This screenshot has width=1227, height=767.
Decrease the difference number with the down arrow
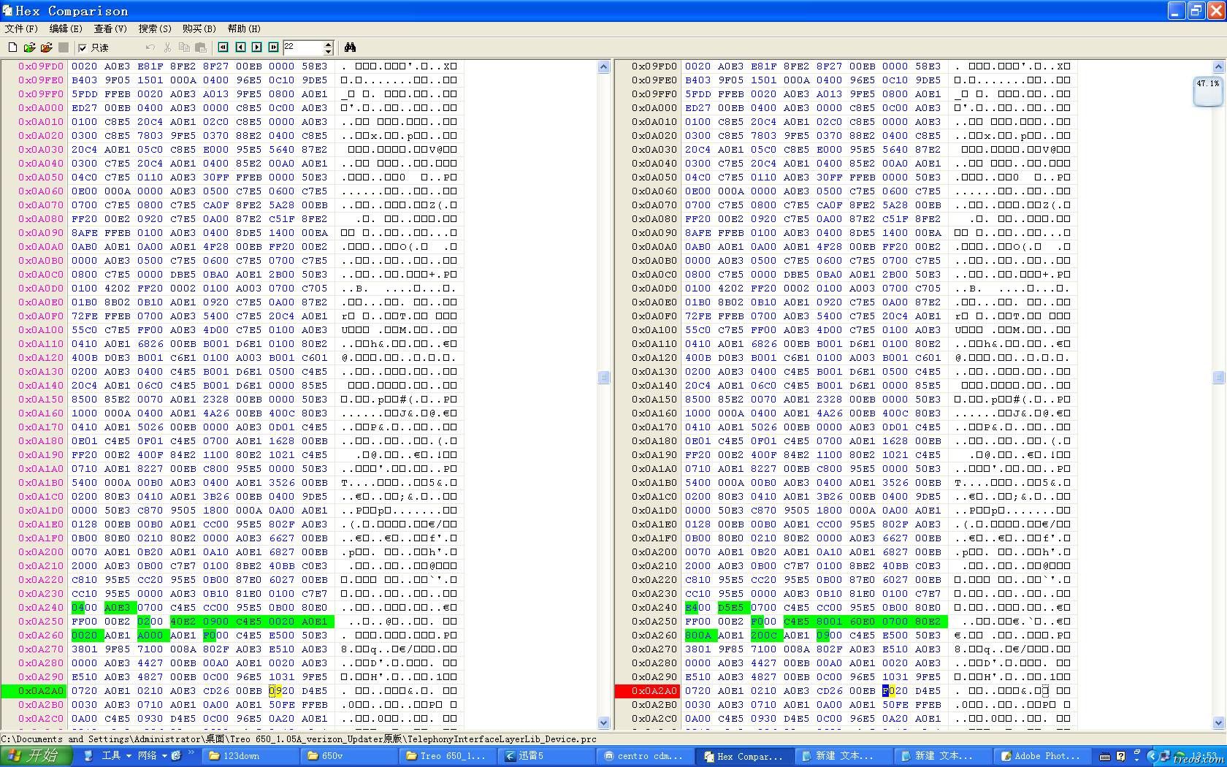coord(328,52)
